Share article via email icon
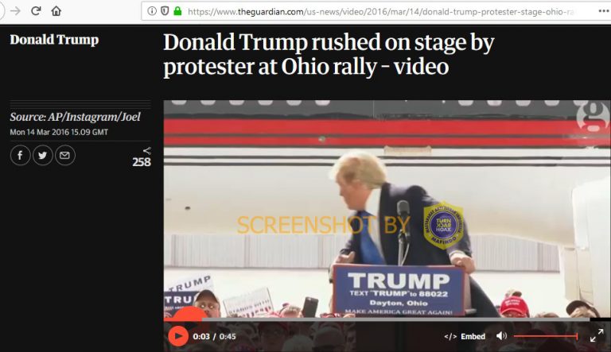This screenshot has width=611, height=352. pyautogui.click(x=64, y=156)
